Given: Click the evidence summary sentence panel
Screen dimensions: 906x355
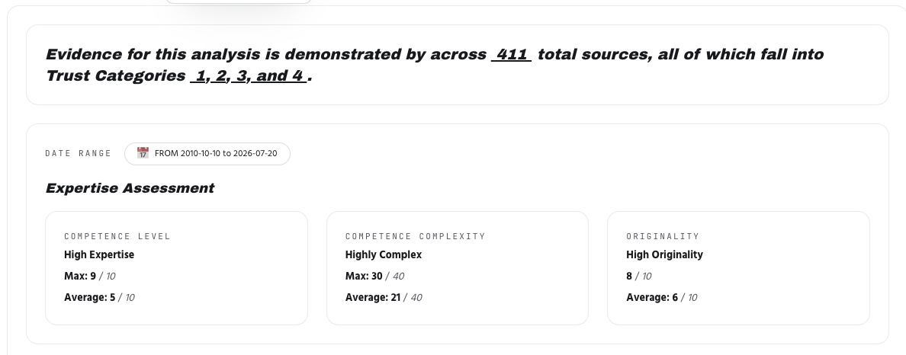Looking at the screenshot, I should coord(457,65).
